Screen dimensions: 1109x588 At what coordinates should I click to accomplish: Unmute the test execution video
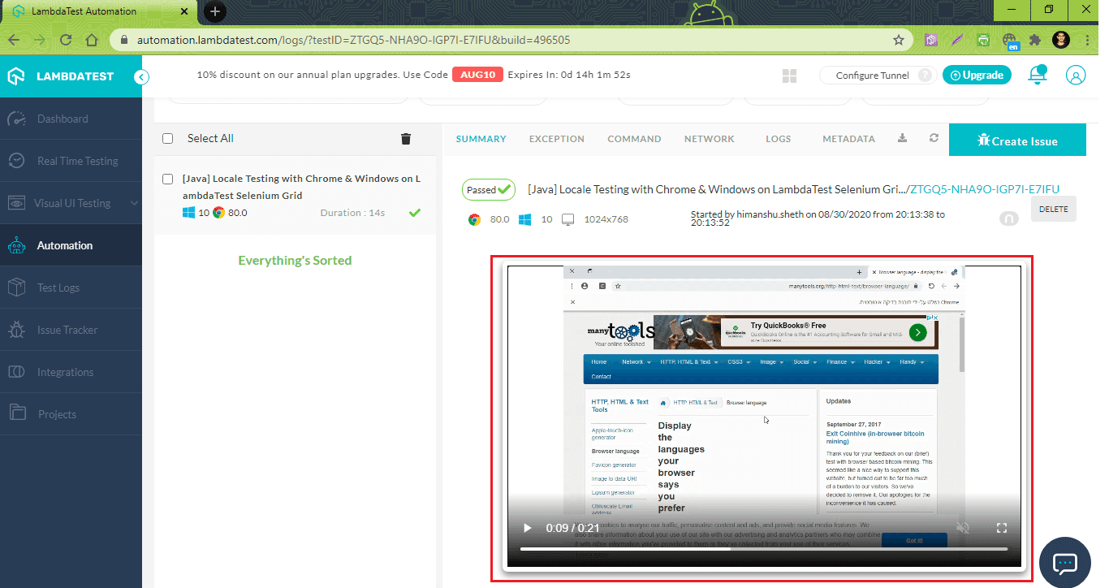963,527
